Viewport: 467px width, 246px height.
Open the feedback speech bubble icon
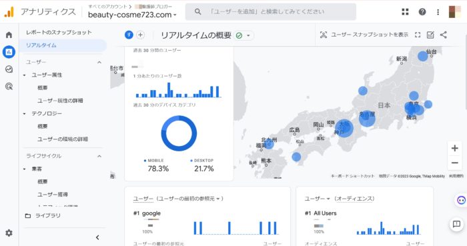[456, 224]
